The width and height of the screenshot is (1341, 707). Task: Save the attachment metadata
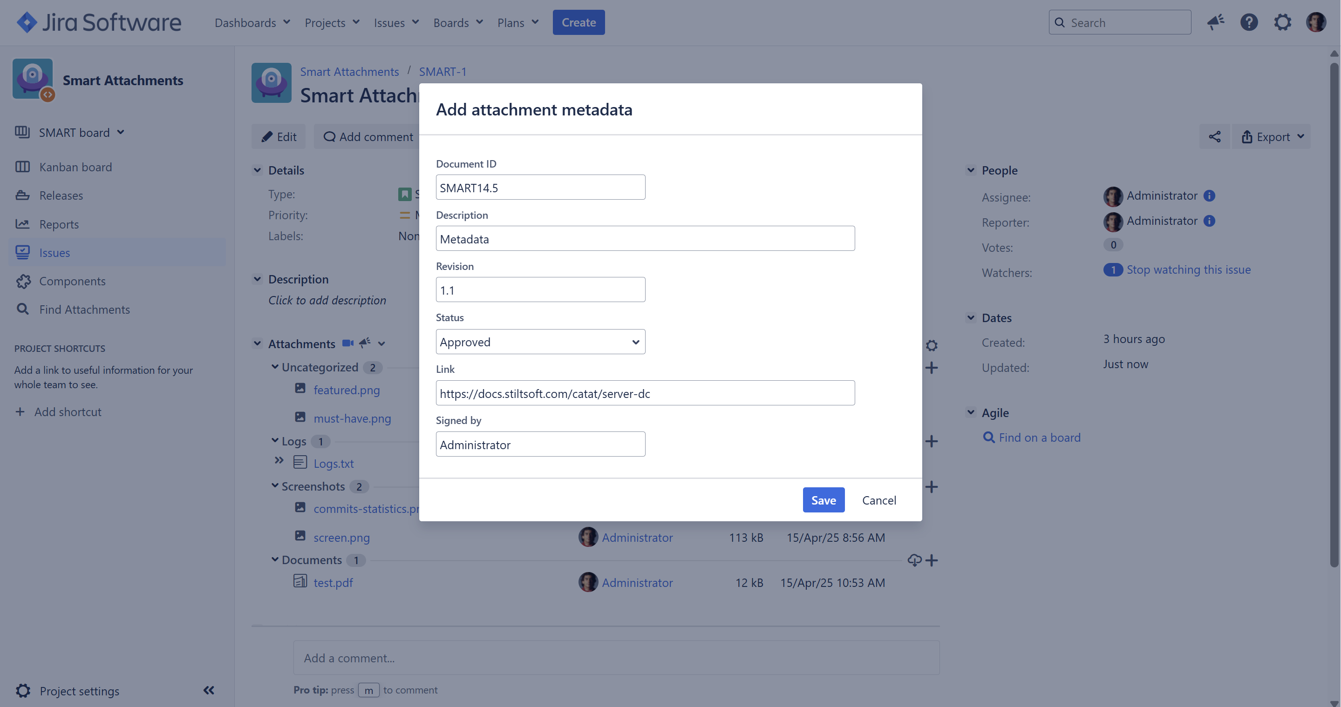(x=824, y=500)
